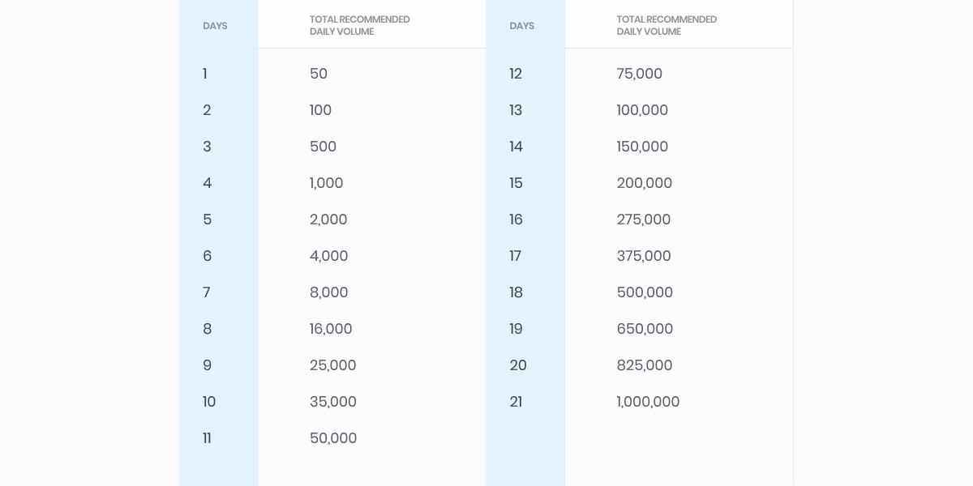Select the 1,000,000 volume for day 21
Image resolution: width=973 pixels, height=486 pixels.
pyautogui.click(x=648, y=402)
